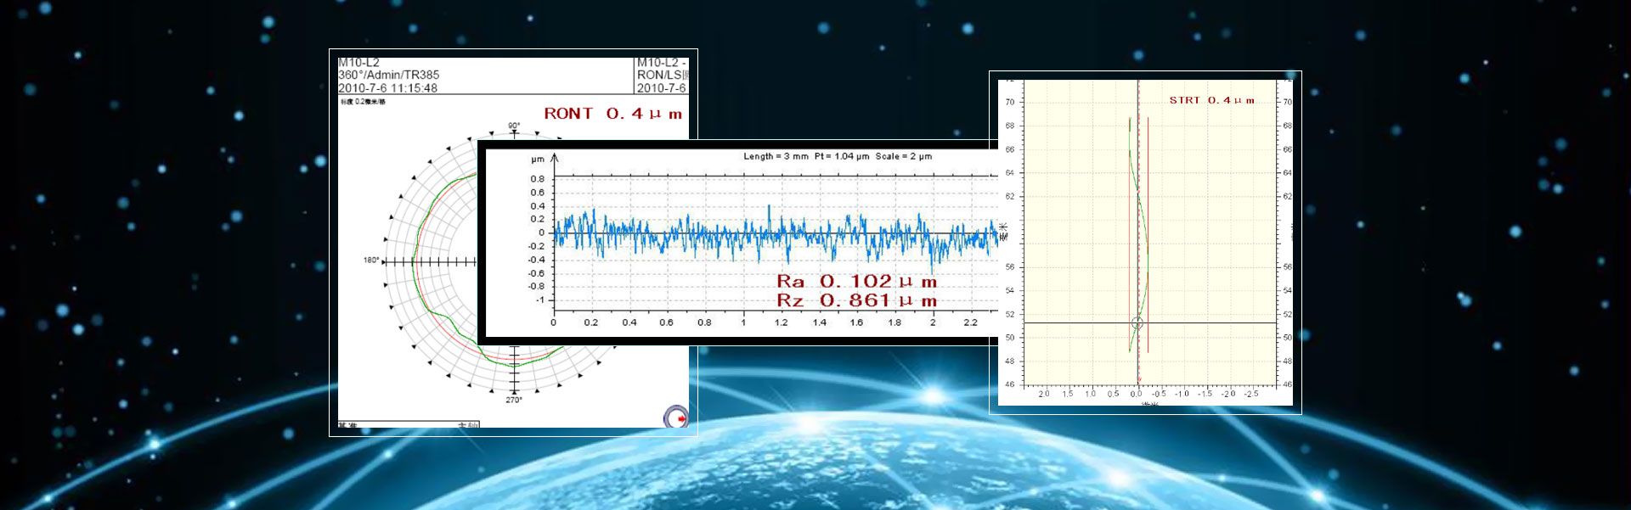Click the "Scale = 2 µm" label
The height and width of the screenshot is (510, 1631).
coord(904,156)
